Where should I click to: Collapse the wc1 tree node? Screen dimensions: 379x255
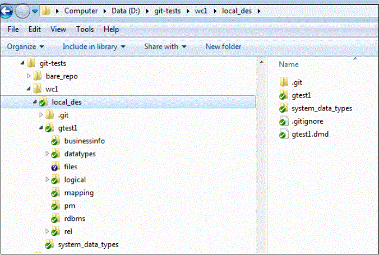click(29, 89)
